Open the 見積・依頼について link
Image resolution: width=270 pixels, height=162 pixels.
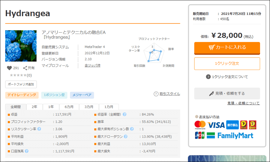coord(244,103)
